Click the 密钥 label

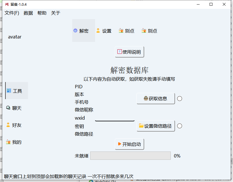79,126
